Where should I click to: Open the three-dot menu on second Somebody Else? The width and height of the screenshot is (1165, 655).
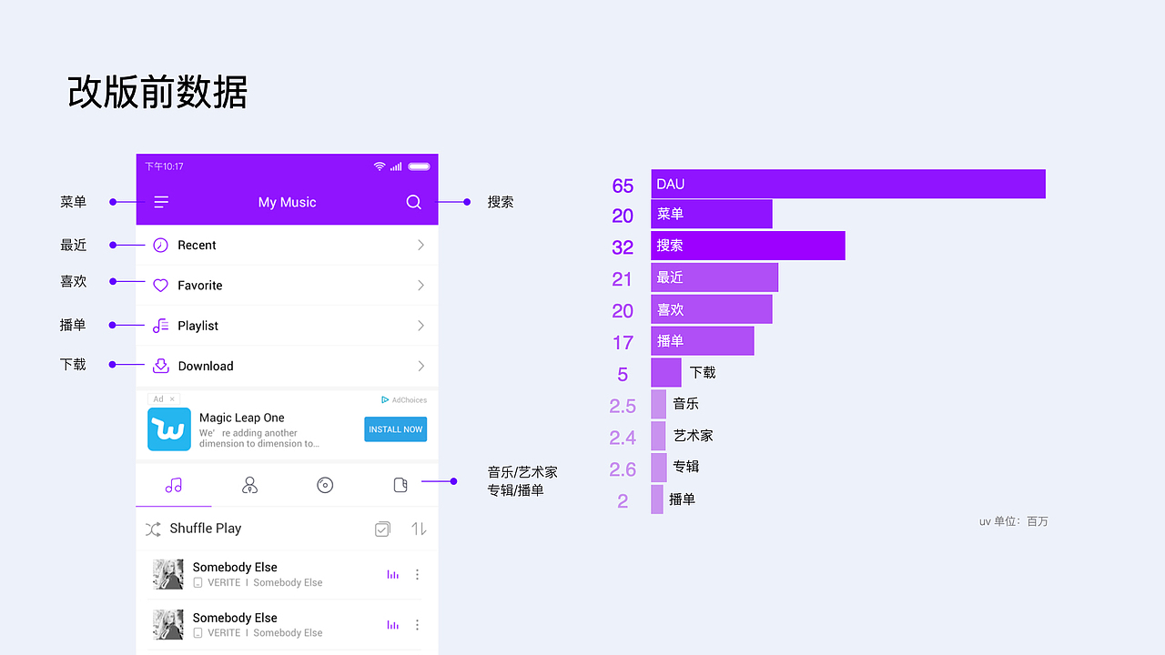click(x=417, y=625)
